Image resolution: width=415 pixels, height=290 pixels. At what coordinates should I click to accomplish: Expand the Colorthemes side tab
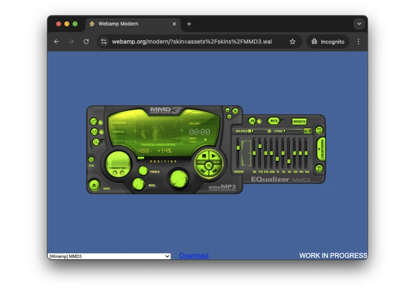point(321,149)
